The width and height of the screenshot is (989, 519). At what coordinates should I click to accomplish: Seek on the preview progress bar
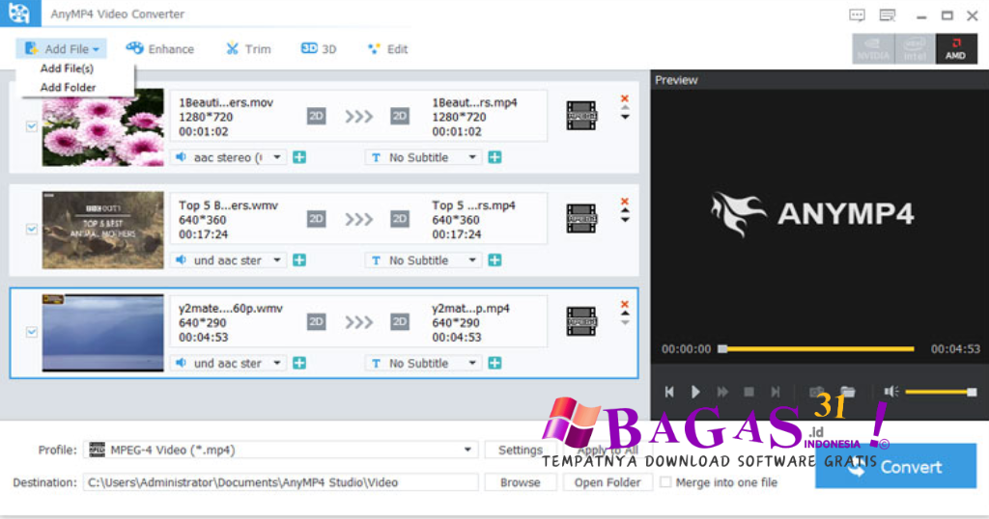click(818, 349)
